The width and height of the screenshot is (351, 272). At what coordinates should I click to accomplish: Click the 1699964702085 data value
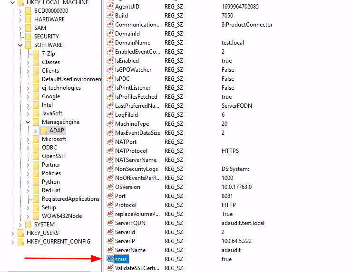[x=240, y=7]
